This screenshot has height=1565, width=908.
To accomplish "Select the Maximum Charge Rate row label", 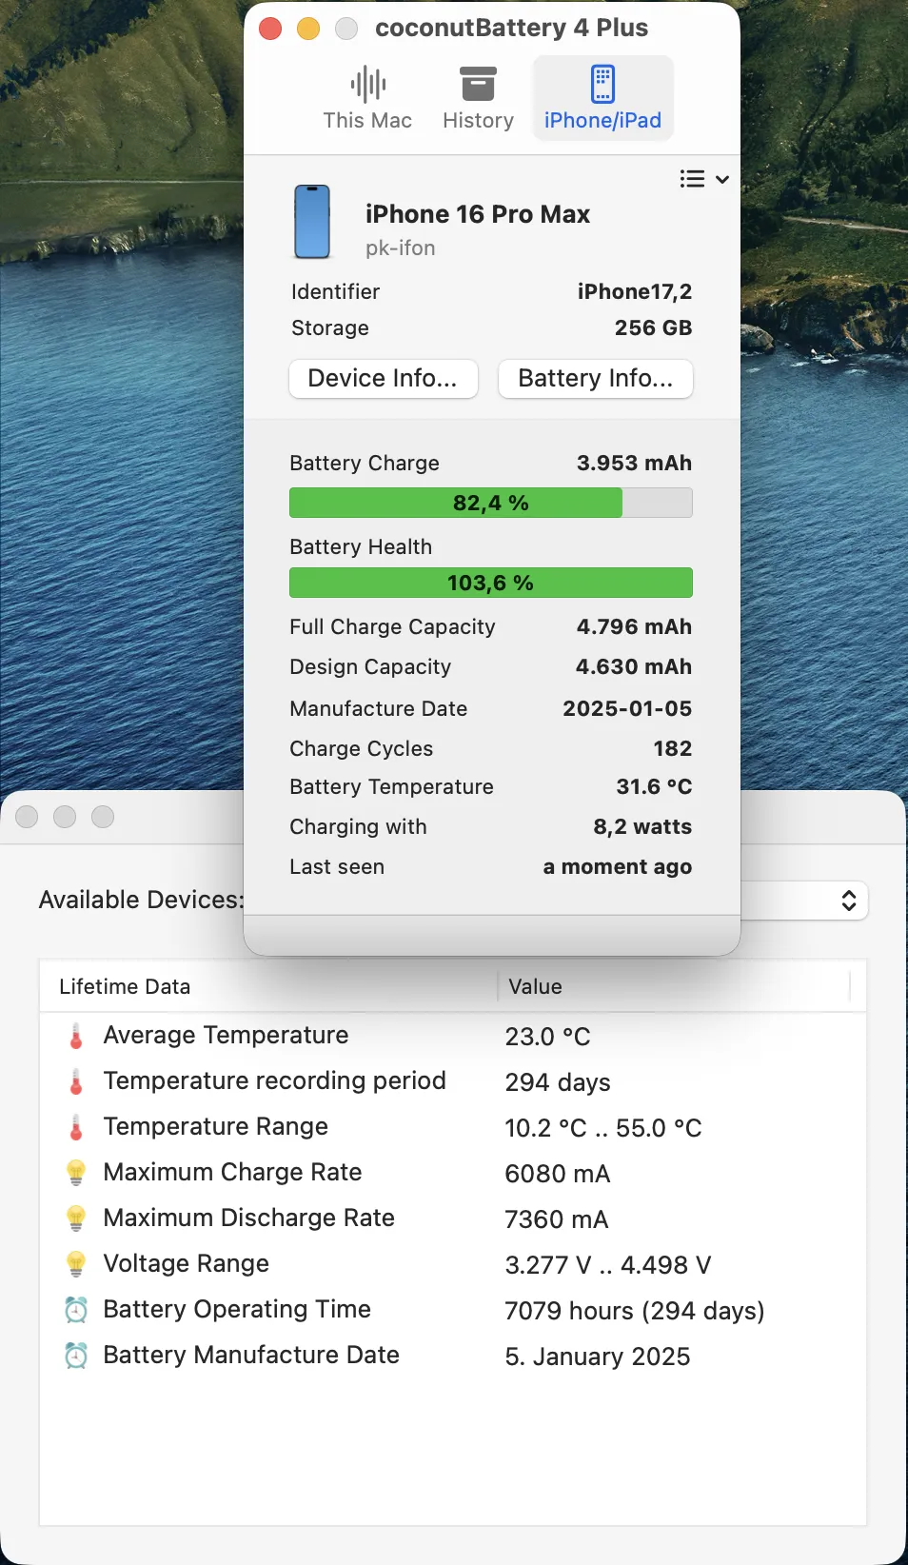I will coord(232,1172).
